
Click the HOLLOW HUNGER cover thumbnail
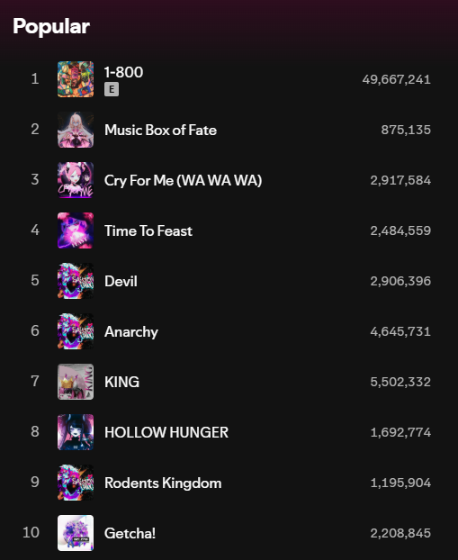76,432
